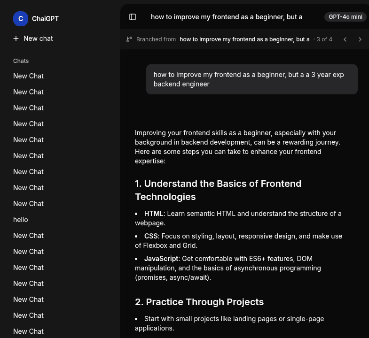The height and width of the screenshot is (338, 369).
Task: Click the intro paragraph starting 'Improving your frontend skills'
Action: [237, 147]
